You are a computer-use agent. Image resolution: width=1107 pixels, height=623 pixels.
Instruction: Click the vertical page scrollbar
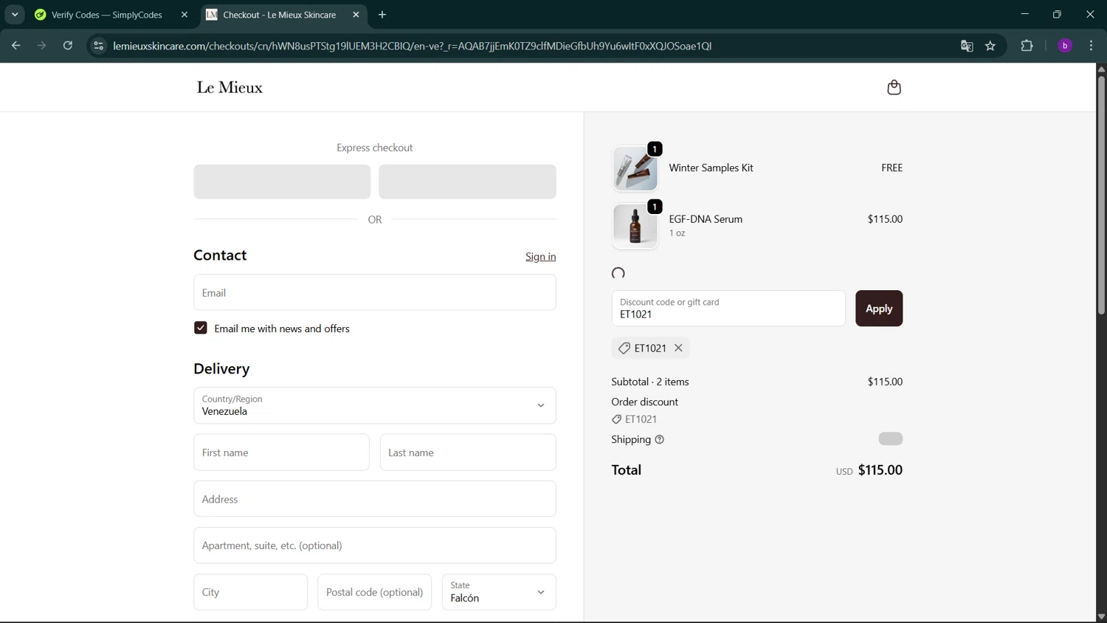(1101, 196)
